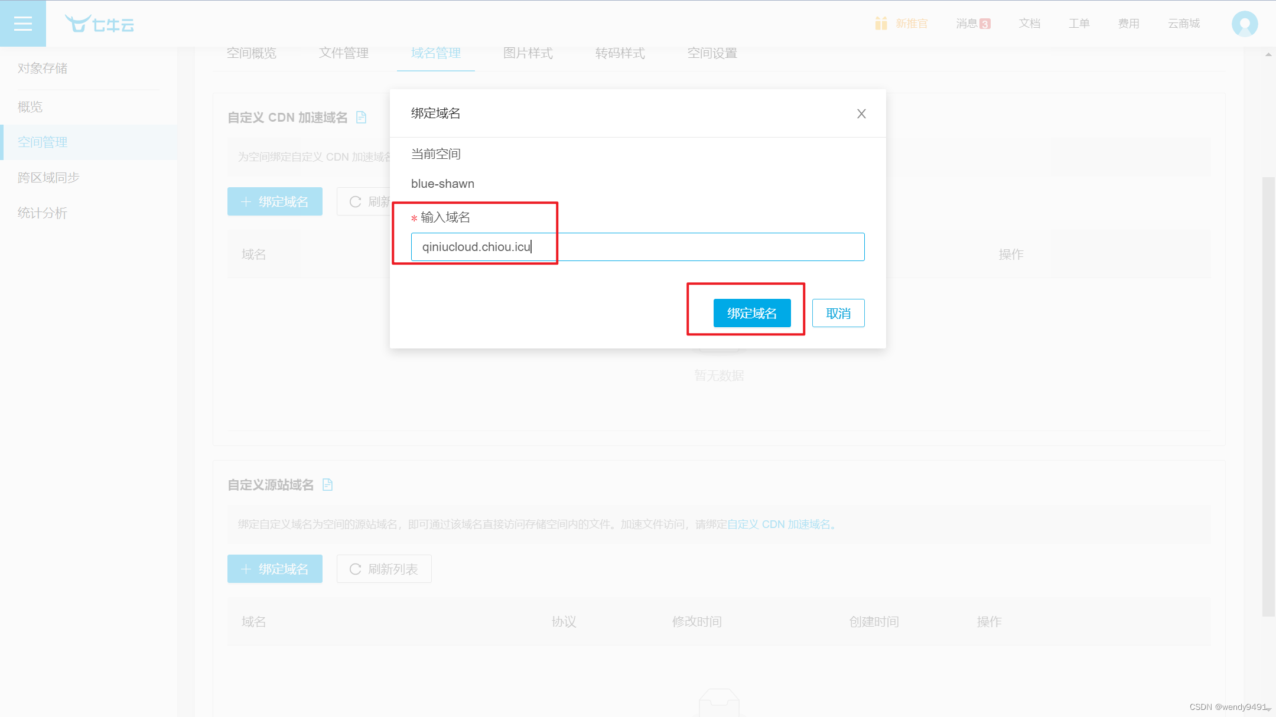The height and width of the screenshot is (717, 1276).
Task: Click the 消息 notification badge
Action: (x=984, y=24)
